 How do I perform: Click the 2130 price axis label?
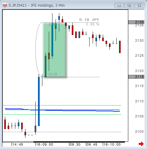pos(139,40)
